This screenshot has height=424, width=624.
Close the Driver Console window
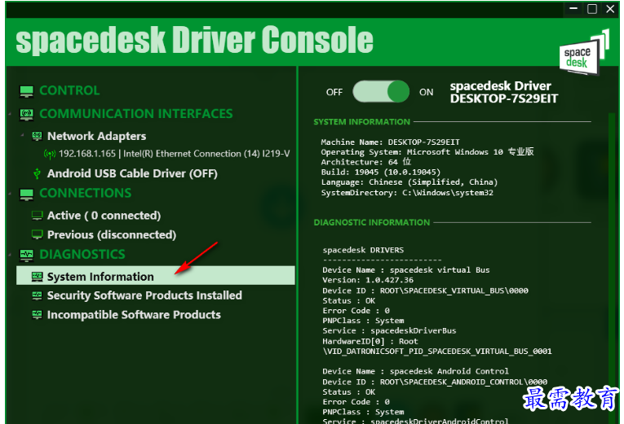point(610,9)
